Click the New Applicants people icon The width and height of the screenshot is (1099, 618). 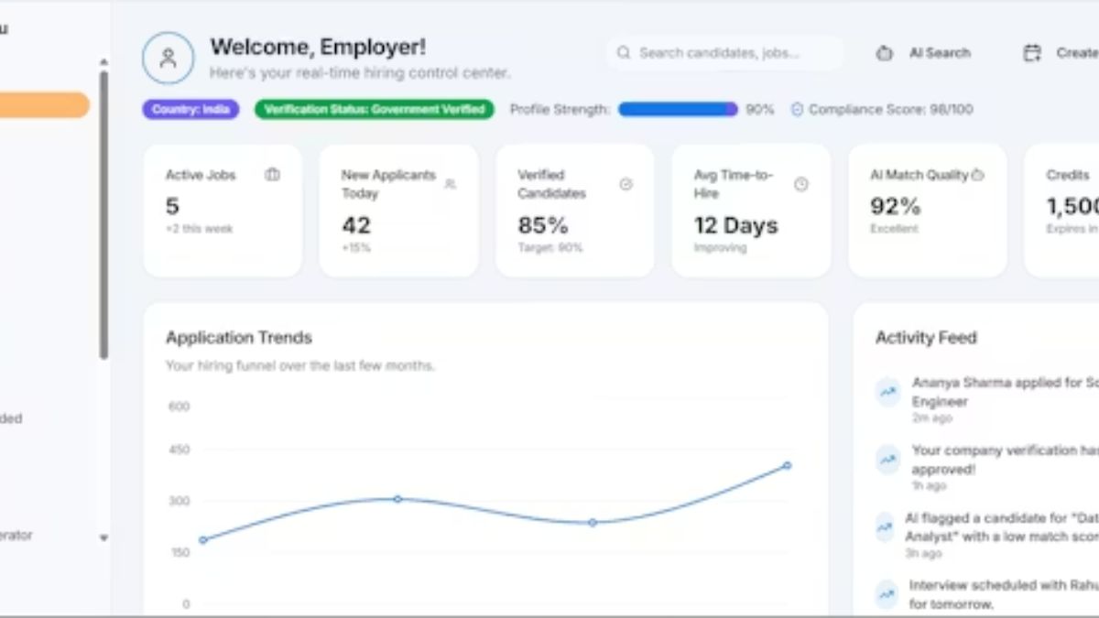(450, 183)
